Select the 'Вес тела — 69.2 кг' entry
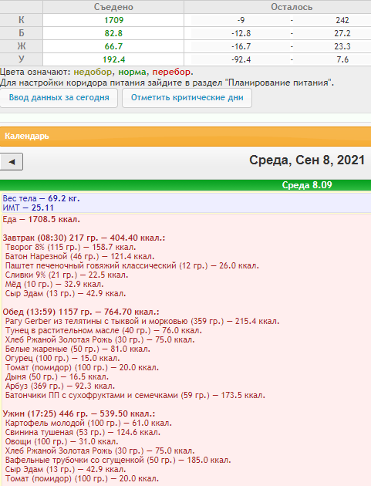Viewport: 371px width, 486px height. click(41, 198)
